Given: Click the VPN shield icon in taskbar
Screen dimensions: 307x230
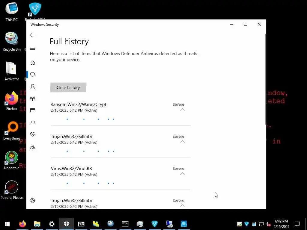Looking at the screenshot, I should (x=154, y=224).
